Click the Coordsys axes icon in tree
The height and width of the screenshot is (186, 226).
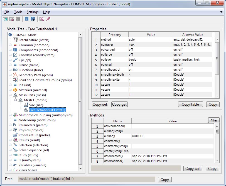[15, 55]
